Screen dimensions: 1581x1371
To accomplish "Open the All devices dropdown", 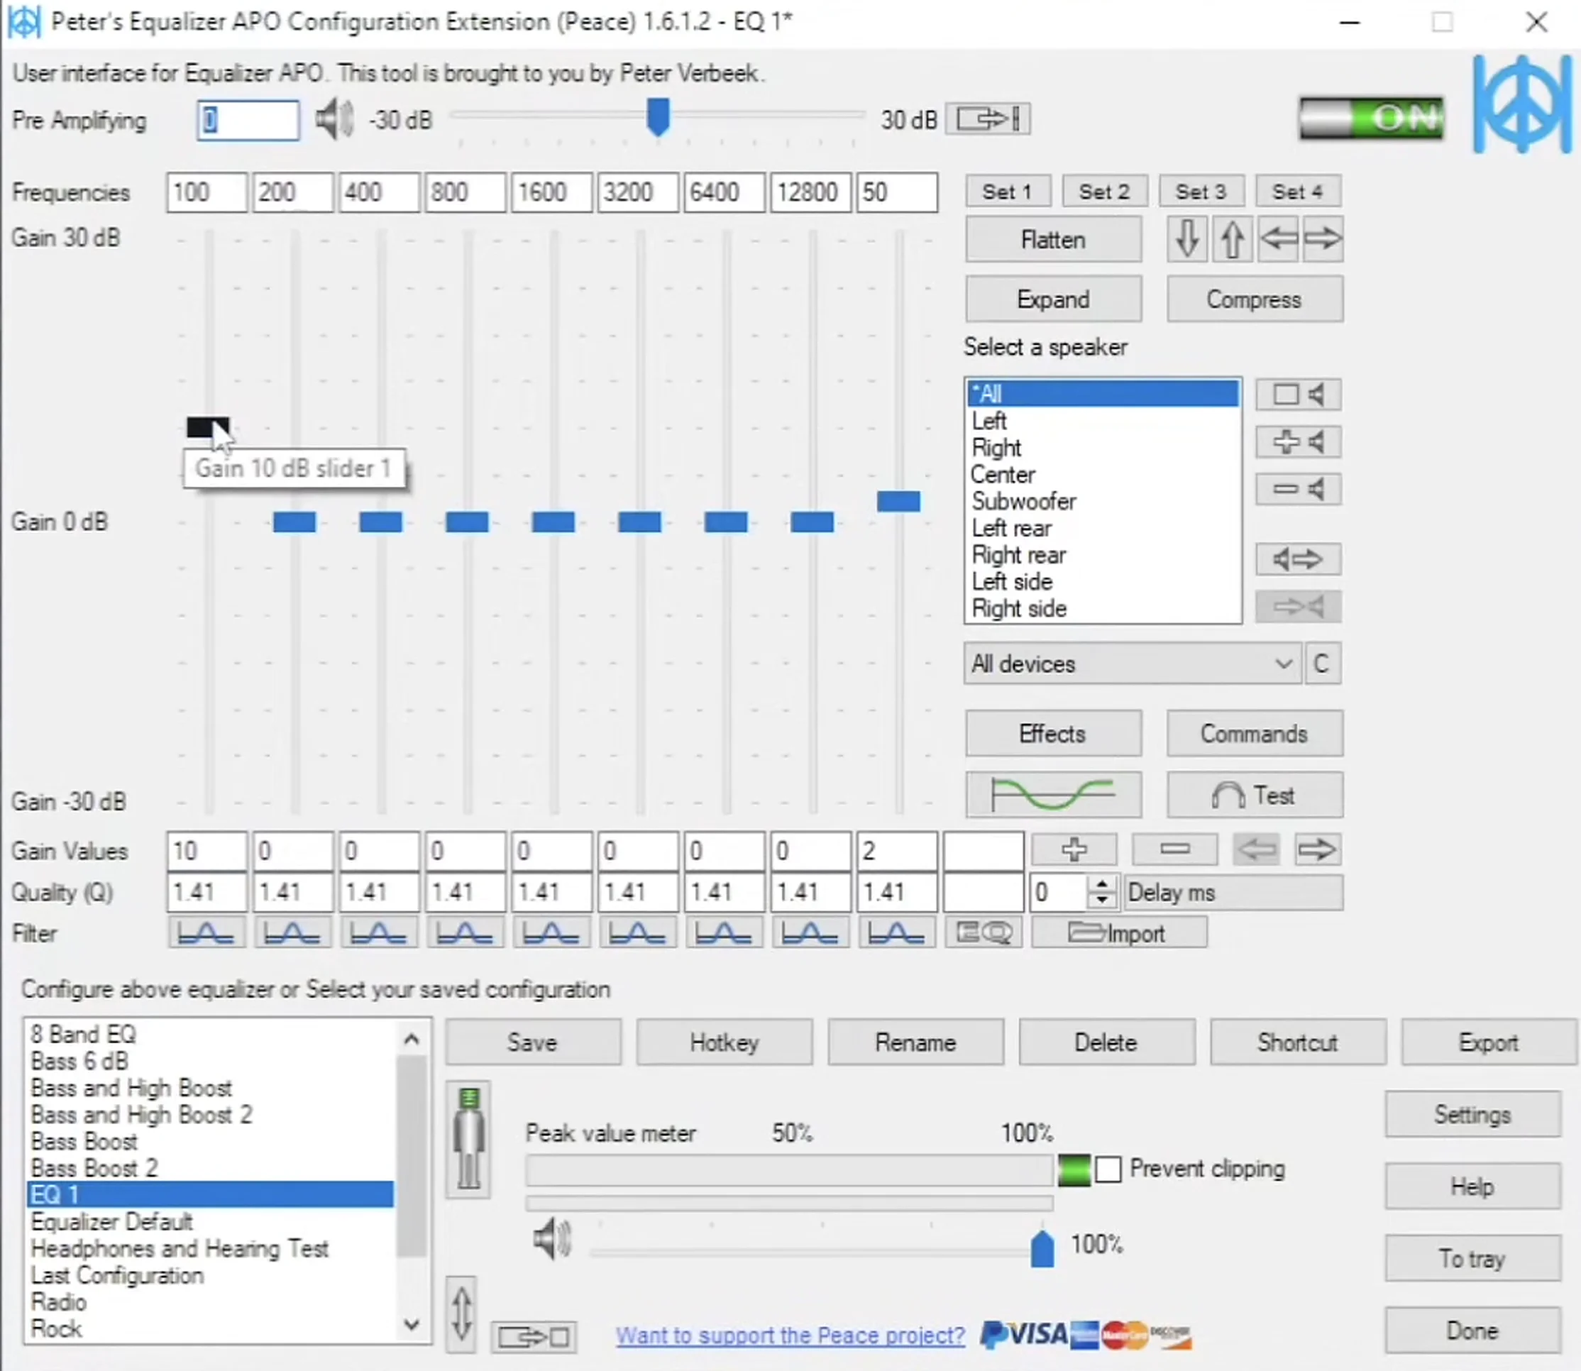I will pyautogui.click(x=1132, y=664).
